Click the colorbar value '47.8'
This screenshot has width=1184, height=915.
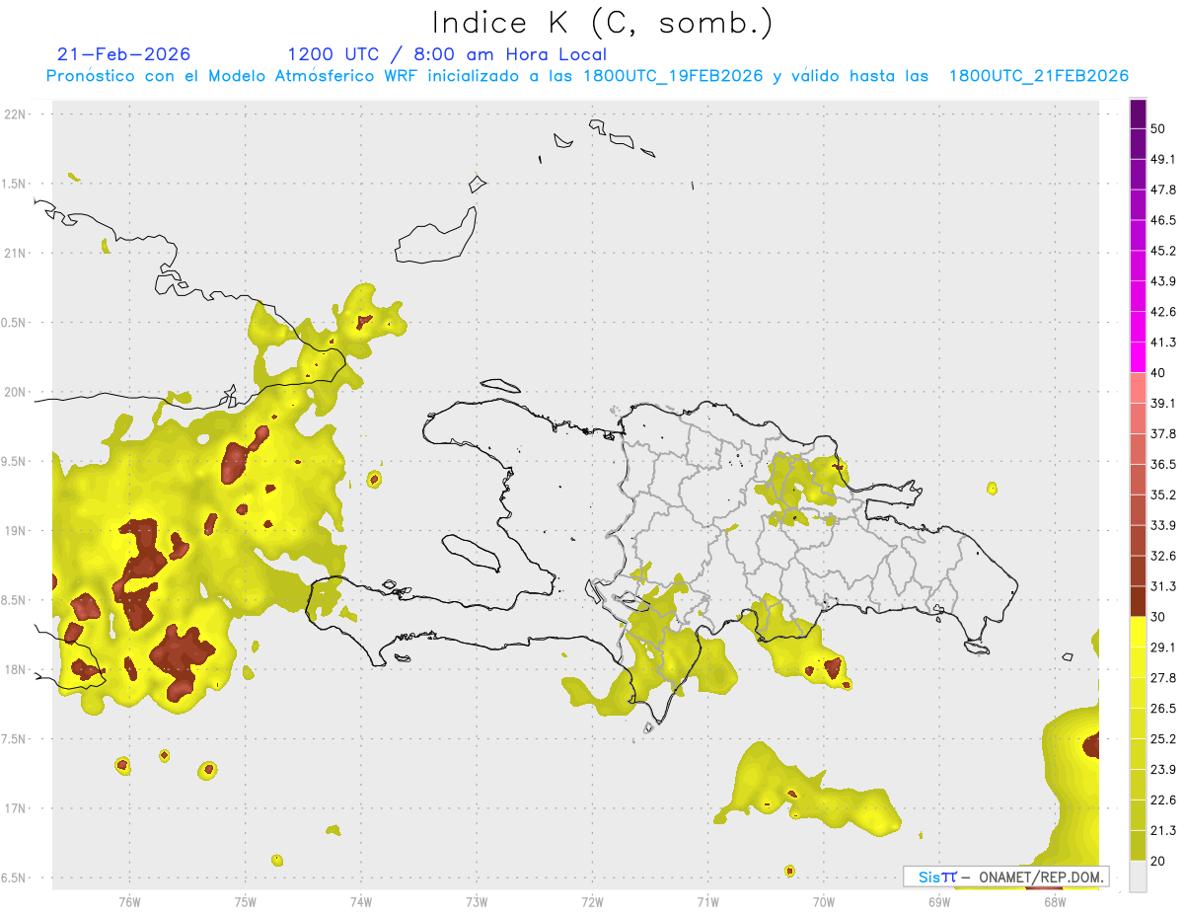point(1163,190)
